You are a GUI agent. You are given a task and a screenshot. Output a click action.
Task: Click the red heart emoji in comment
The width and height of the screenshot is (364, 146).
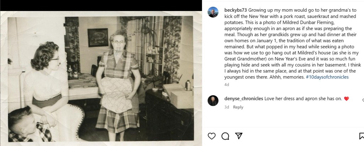pyautogui.click(x=346, y=99)
